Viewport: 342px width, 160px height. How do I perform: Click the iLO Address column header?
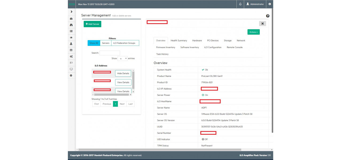[x=101, y=66]
